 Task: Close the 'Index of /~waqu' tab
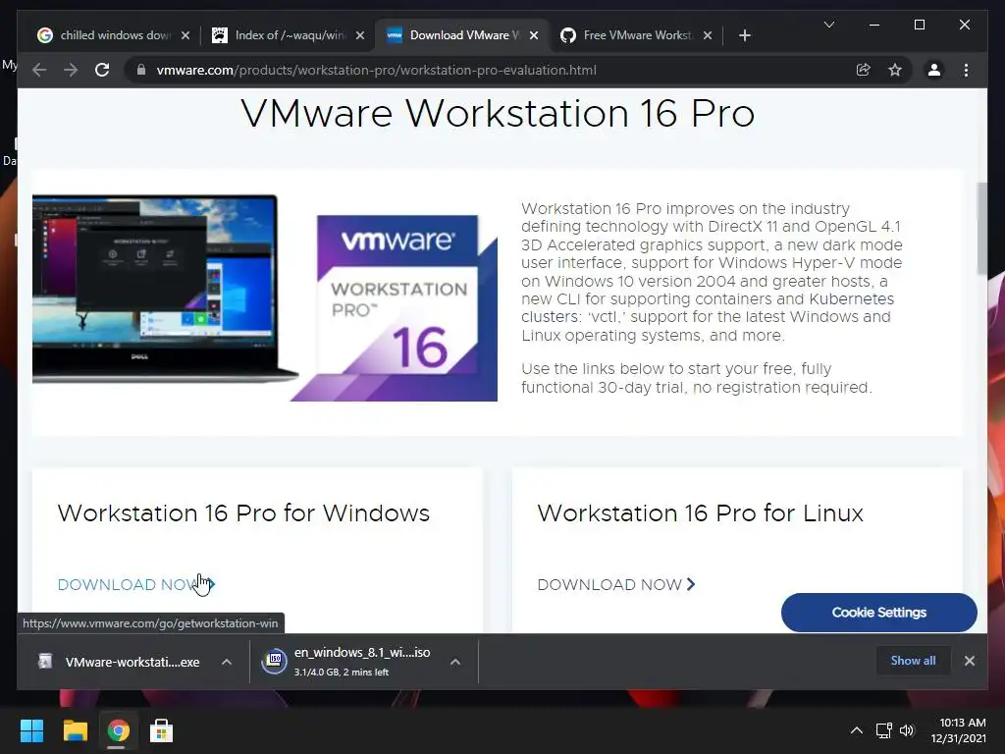coord(360,35)
